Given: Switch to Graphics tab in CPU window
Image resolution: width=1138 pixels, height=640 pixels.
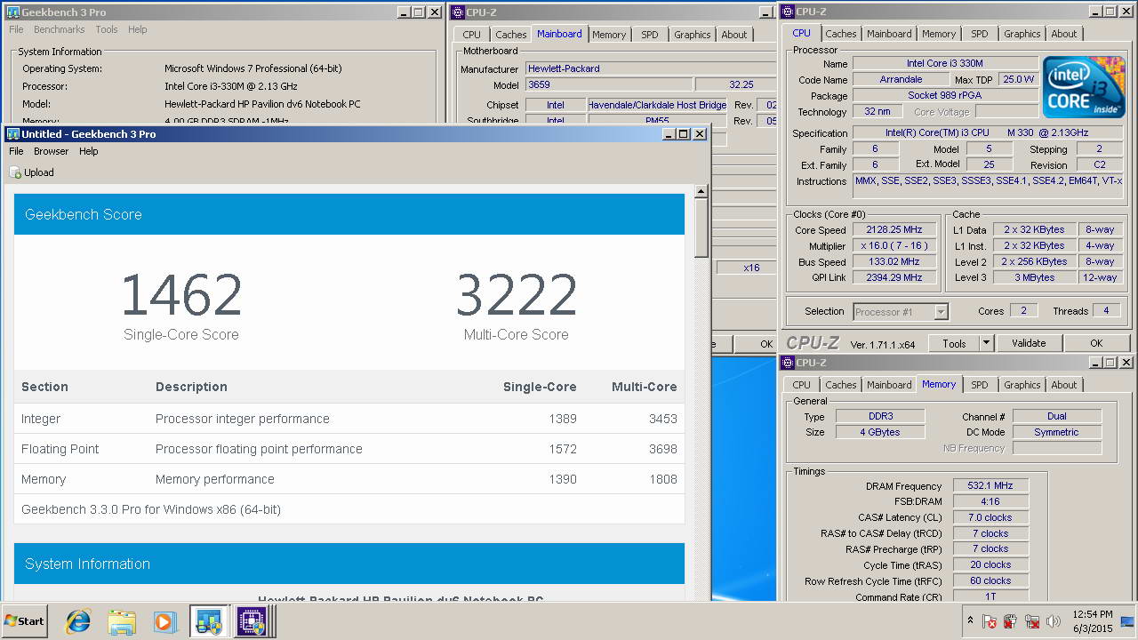Looking at the screenshot, I should [x=1022, y=34].
